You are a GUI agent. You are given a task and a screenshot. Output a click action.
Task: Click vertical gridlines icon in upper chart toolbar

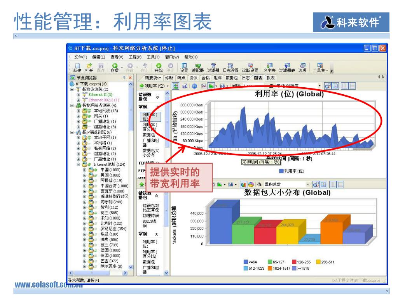pyautogui.click(x=344, y=86)
